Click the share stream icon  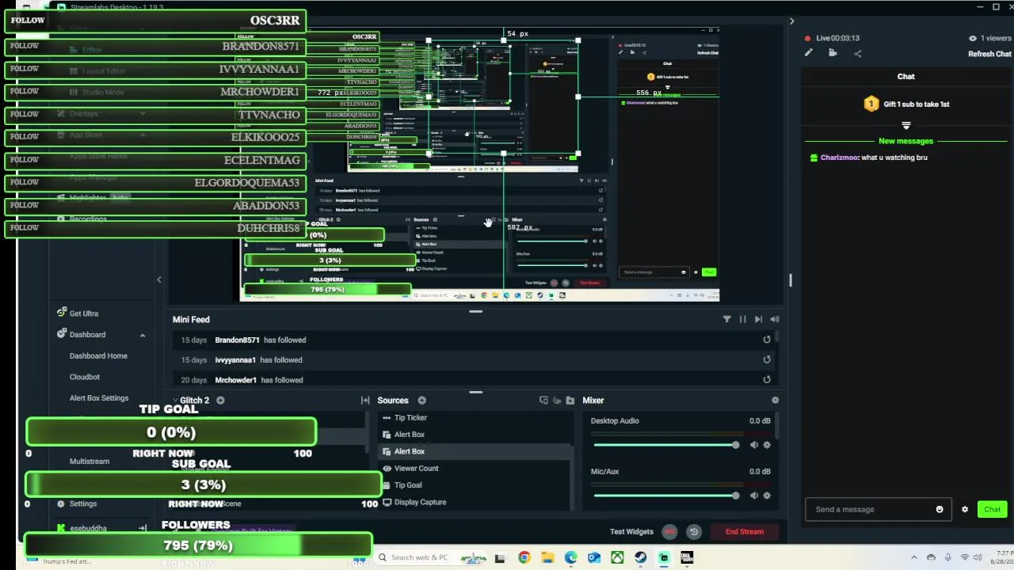pos(858,53)
